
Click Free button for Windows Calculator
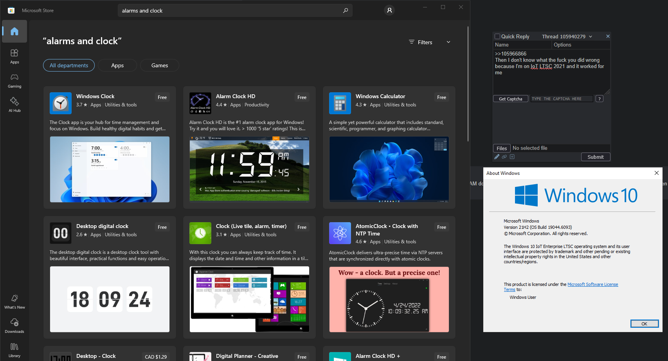pyautogui.click(x=441, y=97)
